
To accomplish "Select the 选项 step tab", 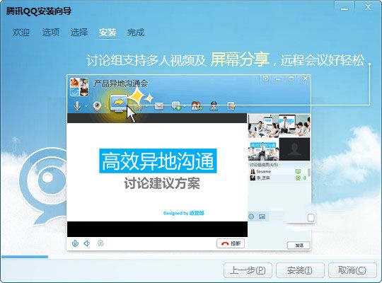I will [51, 32].
